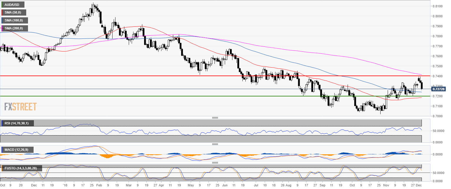Image resolution: width=451 pixels, height=189 pixels.
Task: Click the resize handle above the MACD pane
Action: (x=215, y=144)
